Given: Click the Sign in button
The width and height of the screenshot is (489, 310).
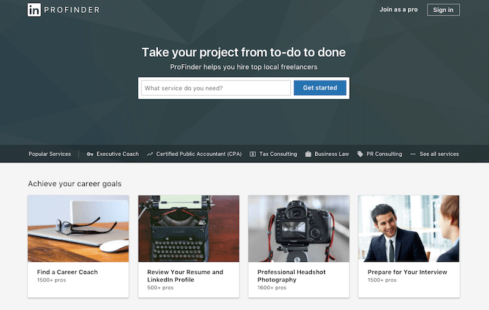Looking at the screenshot, I should [x=443, y=10].
